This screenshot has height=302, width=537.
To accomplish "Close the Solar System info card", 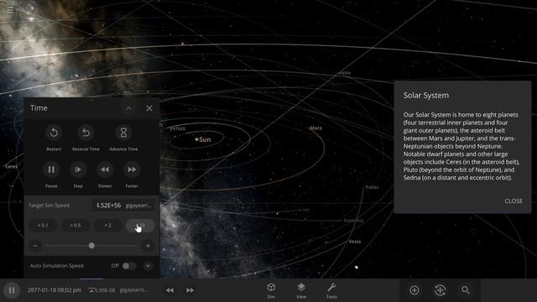I will (x=514, y=201).
